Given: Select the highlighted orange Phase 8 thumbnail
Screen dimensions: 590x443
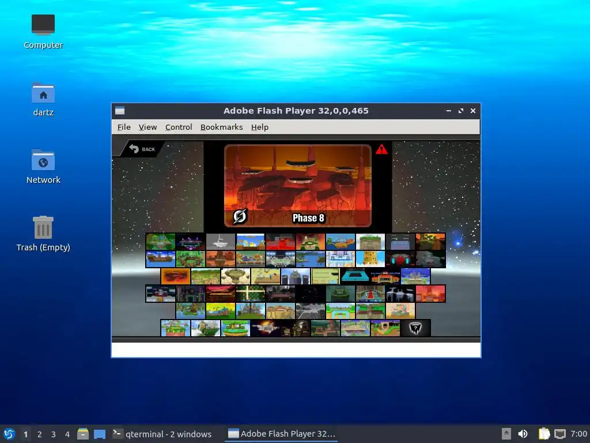Looking at the screenshot, I should [x=176, y=276].
